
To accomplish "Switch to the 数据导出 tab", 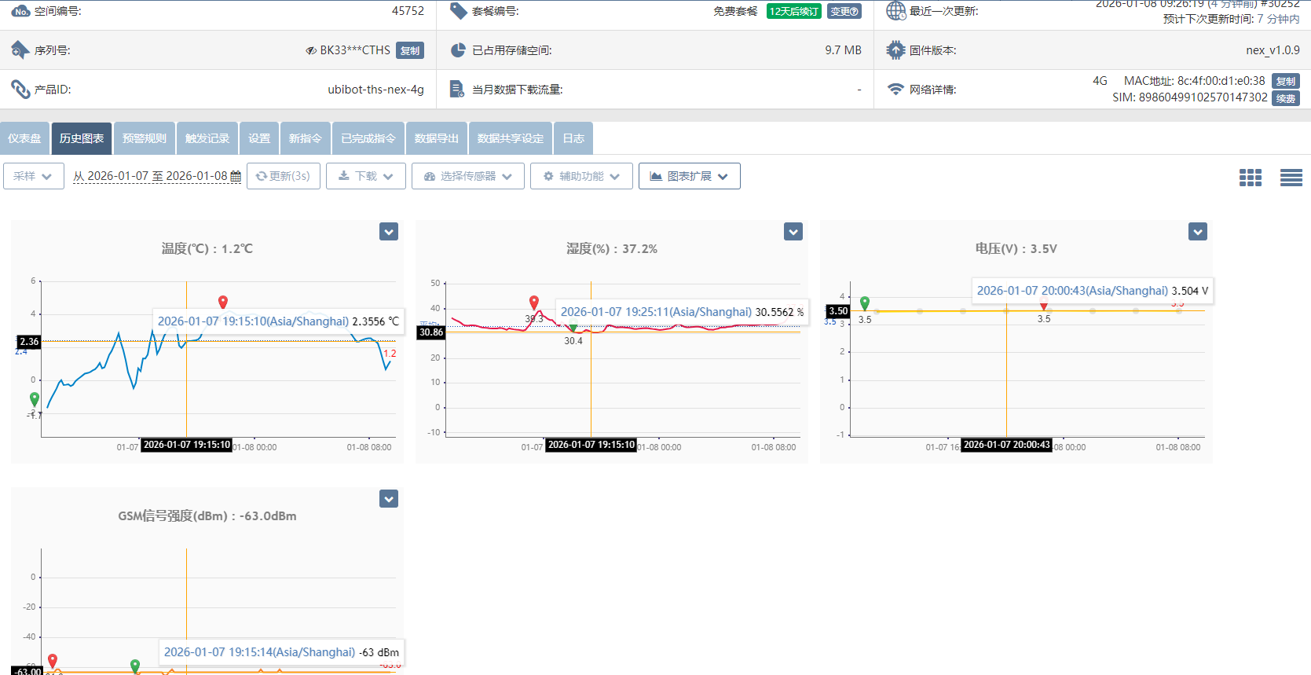I will click(436, 138).
